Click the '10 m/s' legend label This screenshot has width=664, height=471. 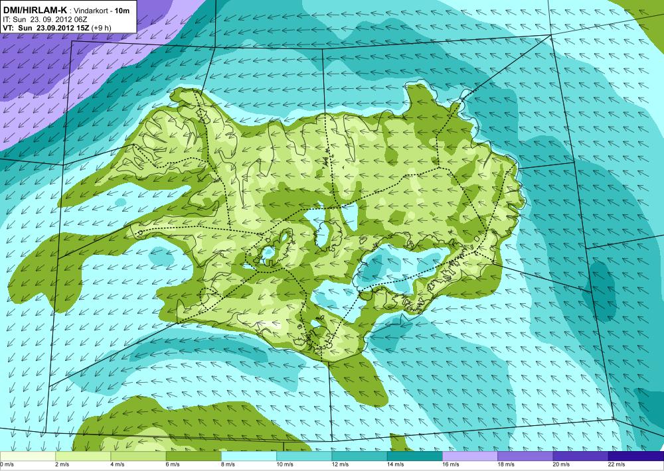(285, 464)
